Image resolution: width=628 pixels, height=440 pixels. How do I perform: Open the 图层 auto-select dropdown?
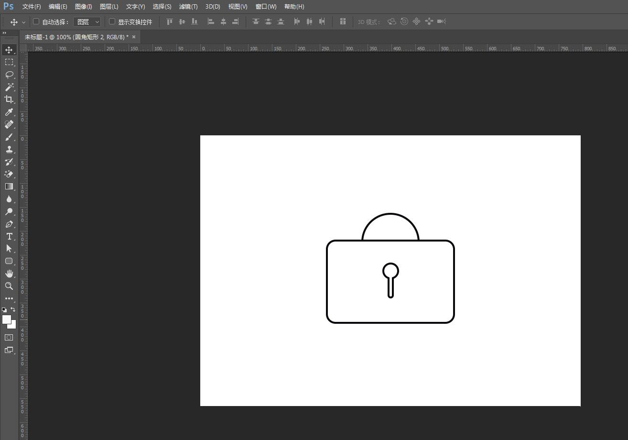point(87,22)
